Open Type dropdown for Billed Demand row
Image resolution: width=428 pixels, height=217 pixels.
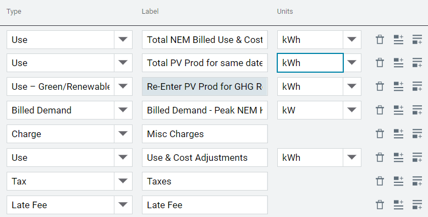click(123, 110)
